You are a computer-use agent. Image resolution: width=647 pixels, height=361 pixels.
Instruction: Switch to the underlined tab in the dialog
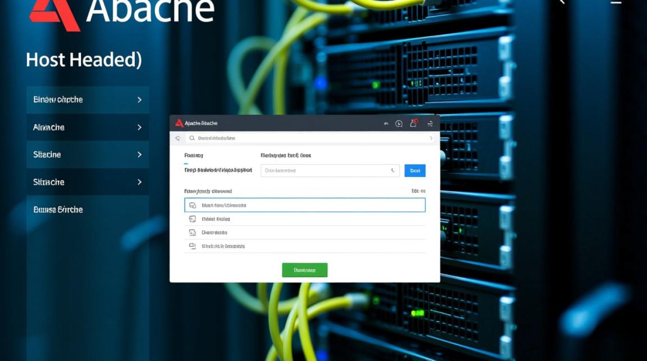[x=194, y=155]
